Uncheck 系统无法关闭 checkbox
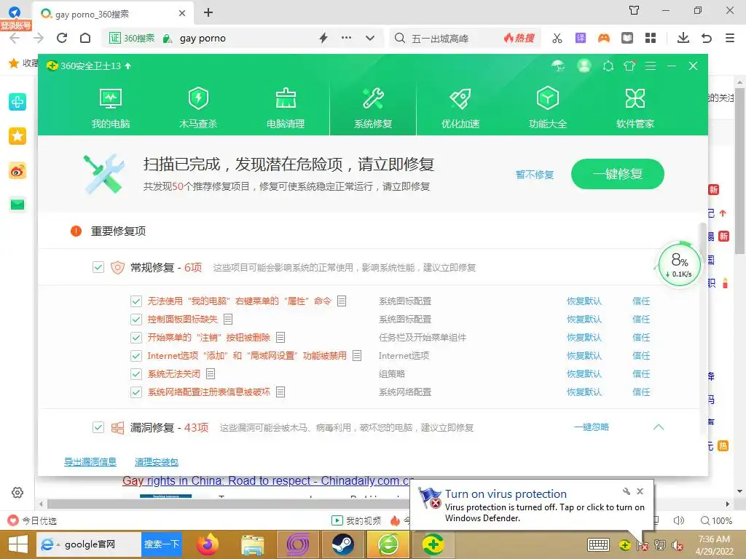The height and width of the screenshot is (559, 746). (x=136, y=373)
